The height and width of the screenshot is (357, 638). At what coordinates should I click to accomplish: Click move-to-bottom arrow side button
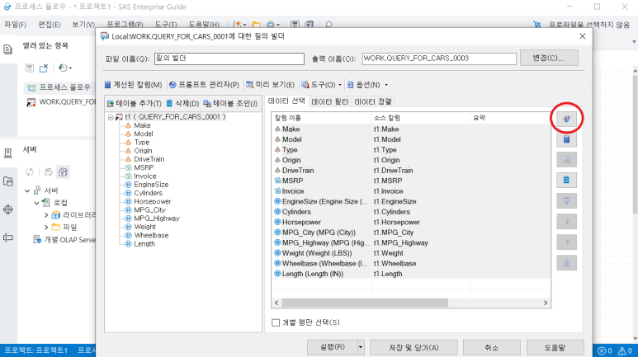coord(566,263)
